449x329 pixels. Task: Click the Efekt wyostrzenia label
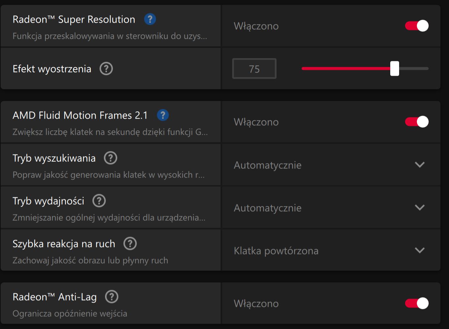pos(52,69)
